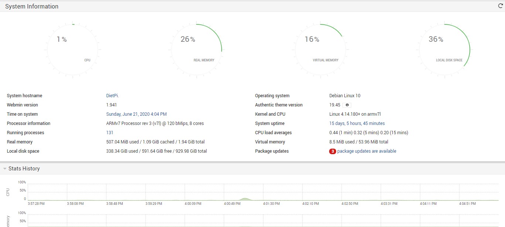
Task: Click the refresh icon in System Information header
Action: pyautogui.click(x=501, y=6)
